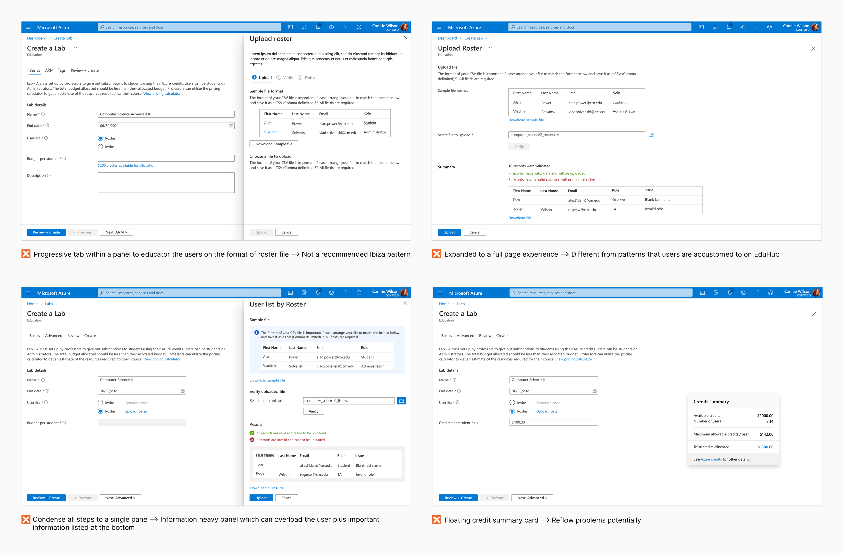Click info icon next to Credits per student
The image size is (844, 553).
476,423
